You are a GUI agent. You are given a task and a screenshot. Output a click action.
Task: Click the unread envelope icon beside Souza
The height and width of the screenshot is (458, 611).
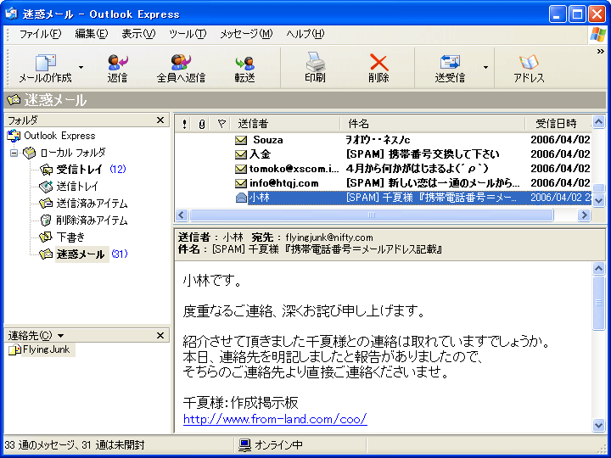coord(241,140)
